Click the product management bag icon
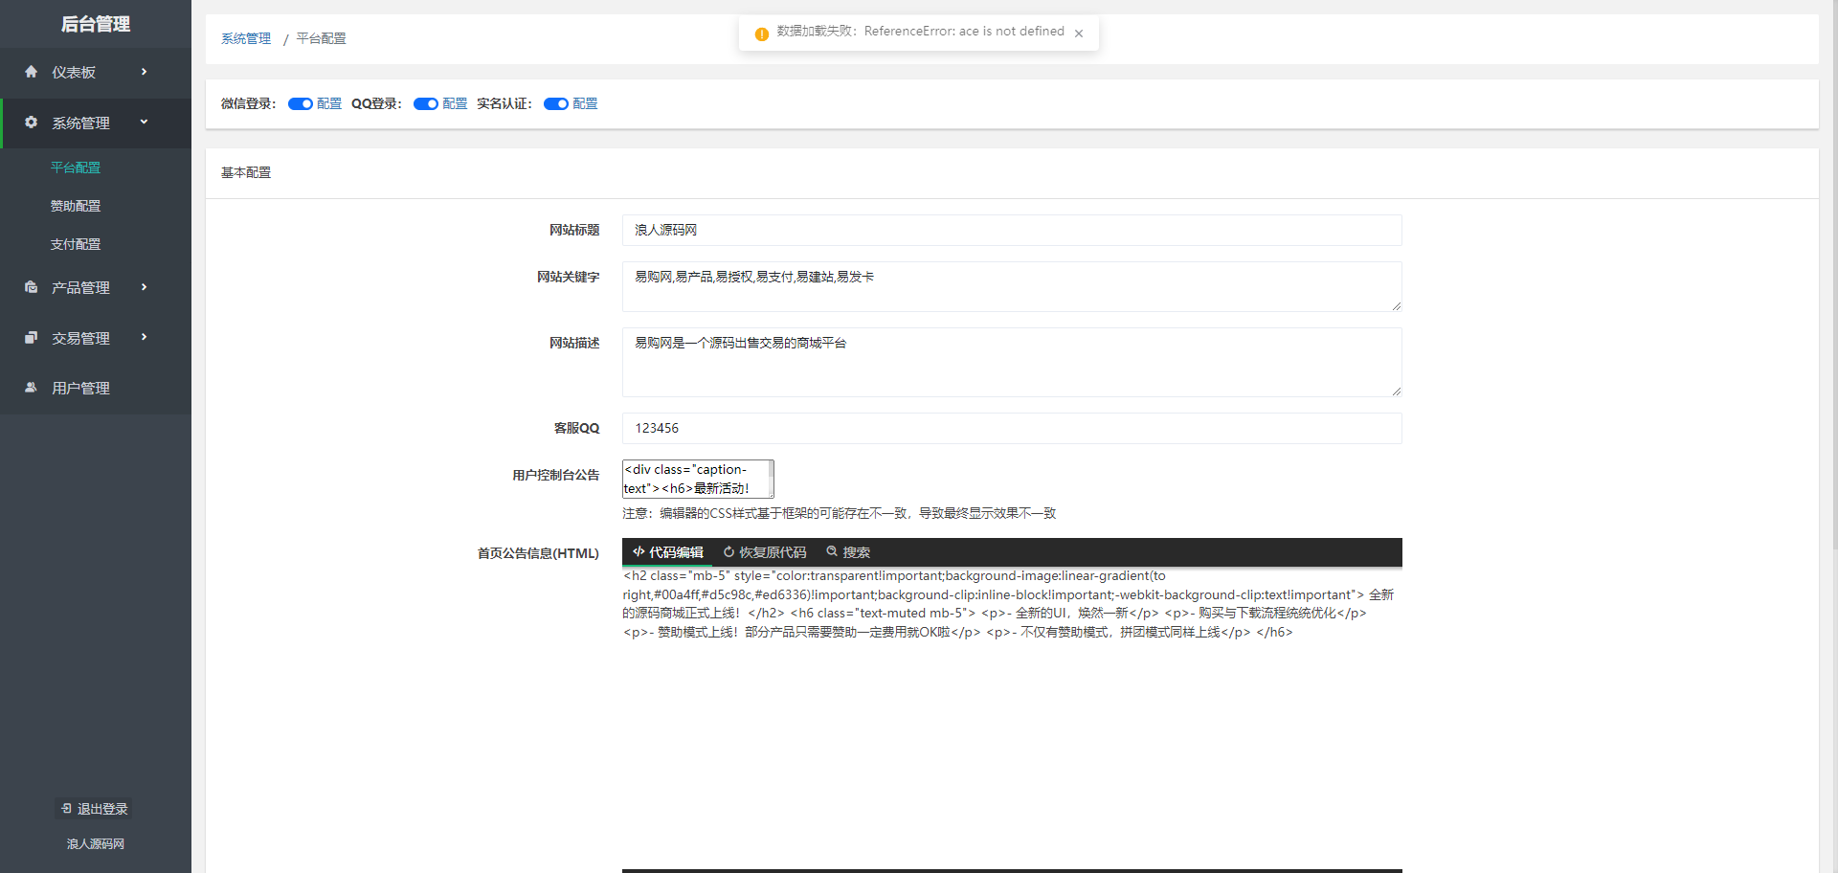Viewport: 1838px width, 873px height. (x=32, y=287)
